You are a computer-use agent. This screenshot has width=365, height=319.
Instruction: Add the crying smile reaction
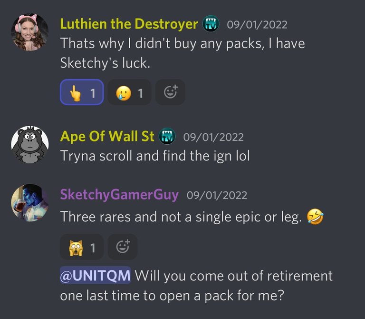pos(129,92)
